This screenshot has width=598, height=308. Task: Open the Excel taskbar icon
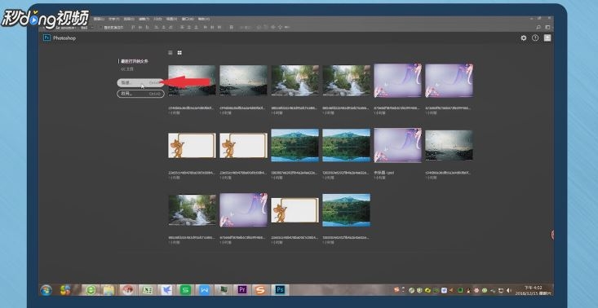click(x=147, y=290)
